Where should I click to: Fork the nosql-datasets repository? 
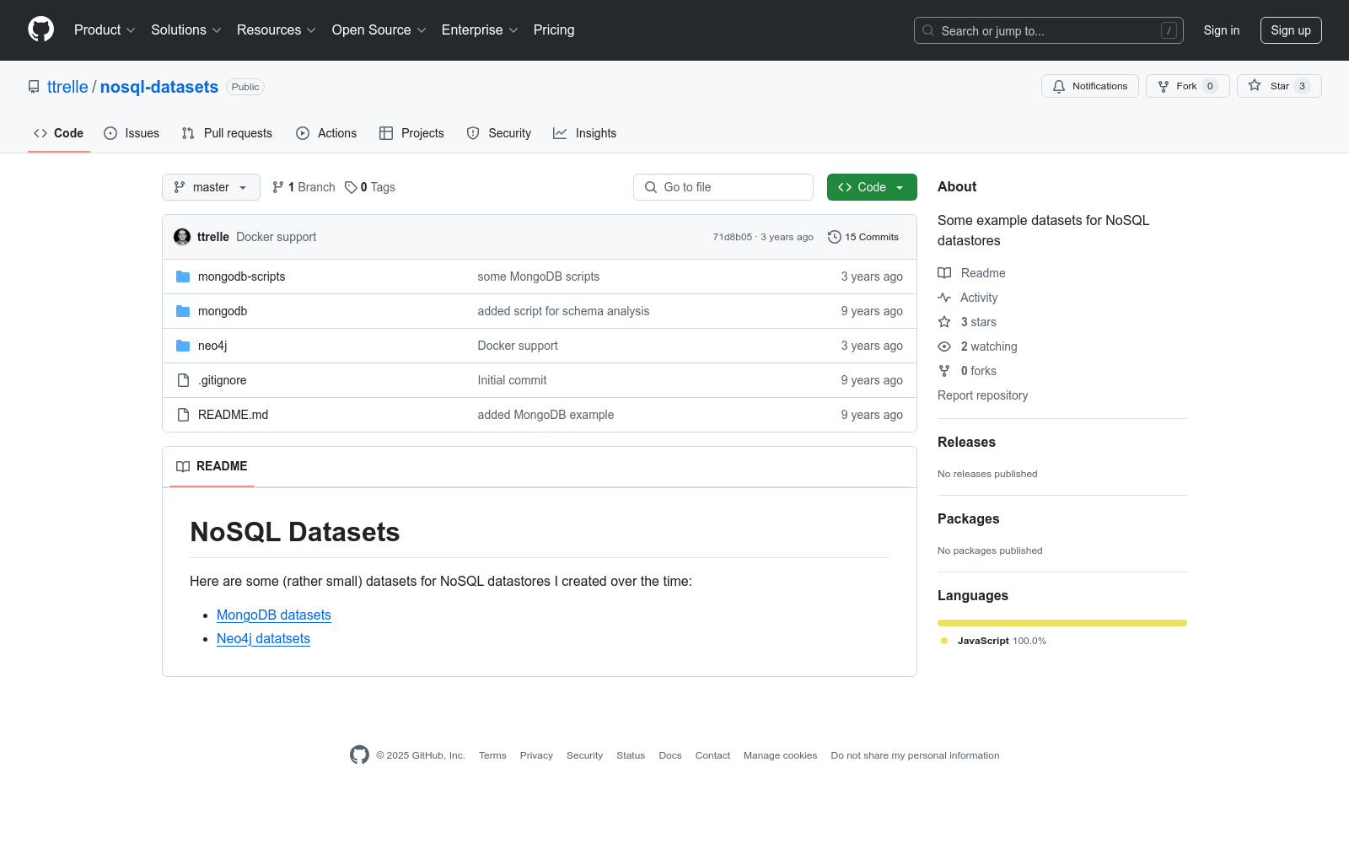(1187, 86)
